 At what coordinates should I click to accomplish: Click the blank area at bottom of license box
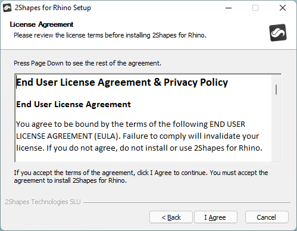click(143, 158)
